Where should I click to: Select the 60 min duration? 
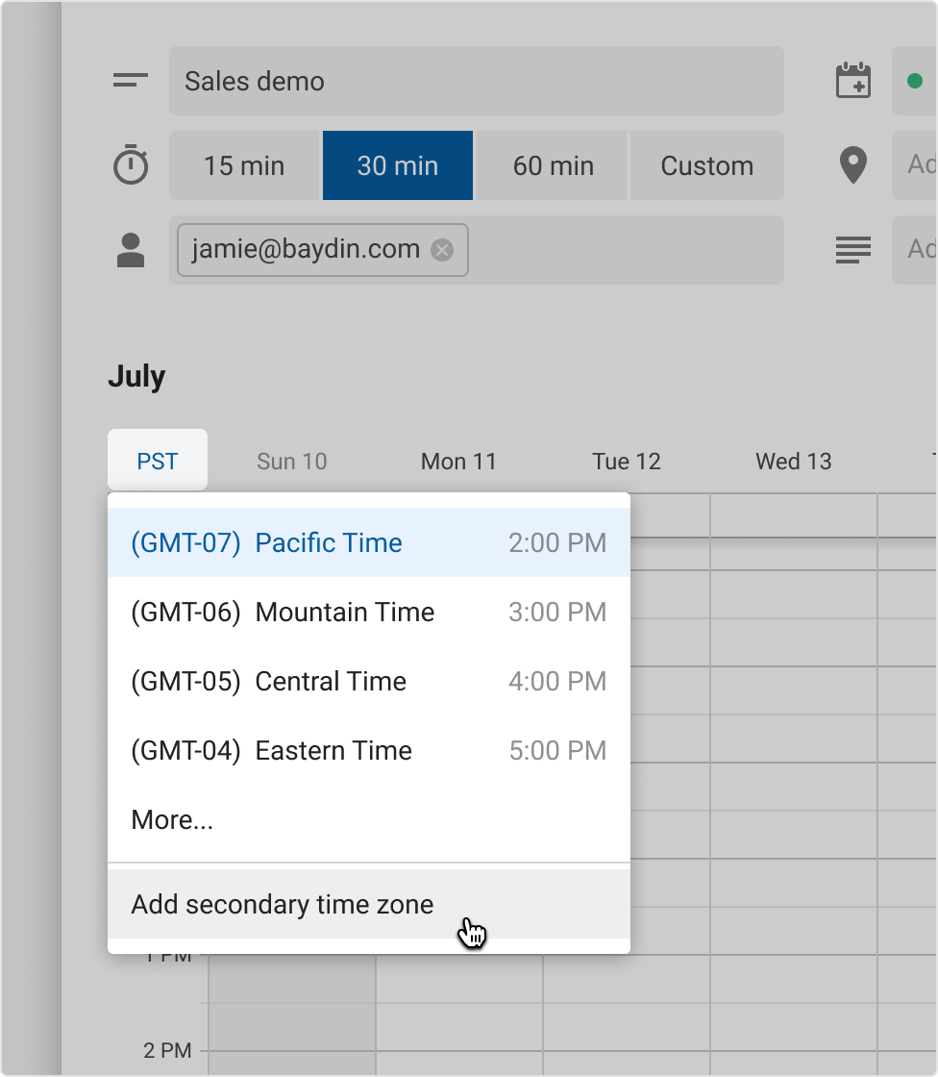pos(553,165)
